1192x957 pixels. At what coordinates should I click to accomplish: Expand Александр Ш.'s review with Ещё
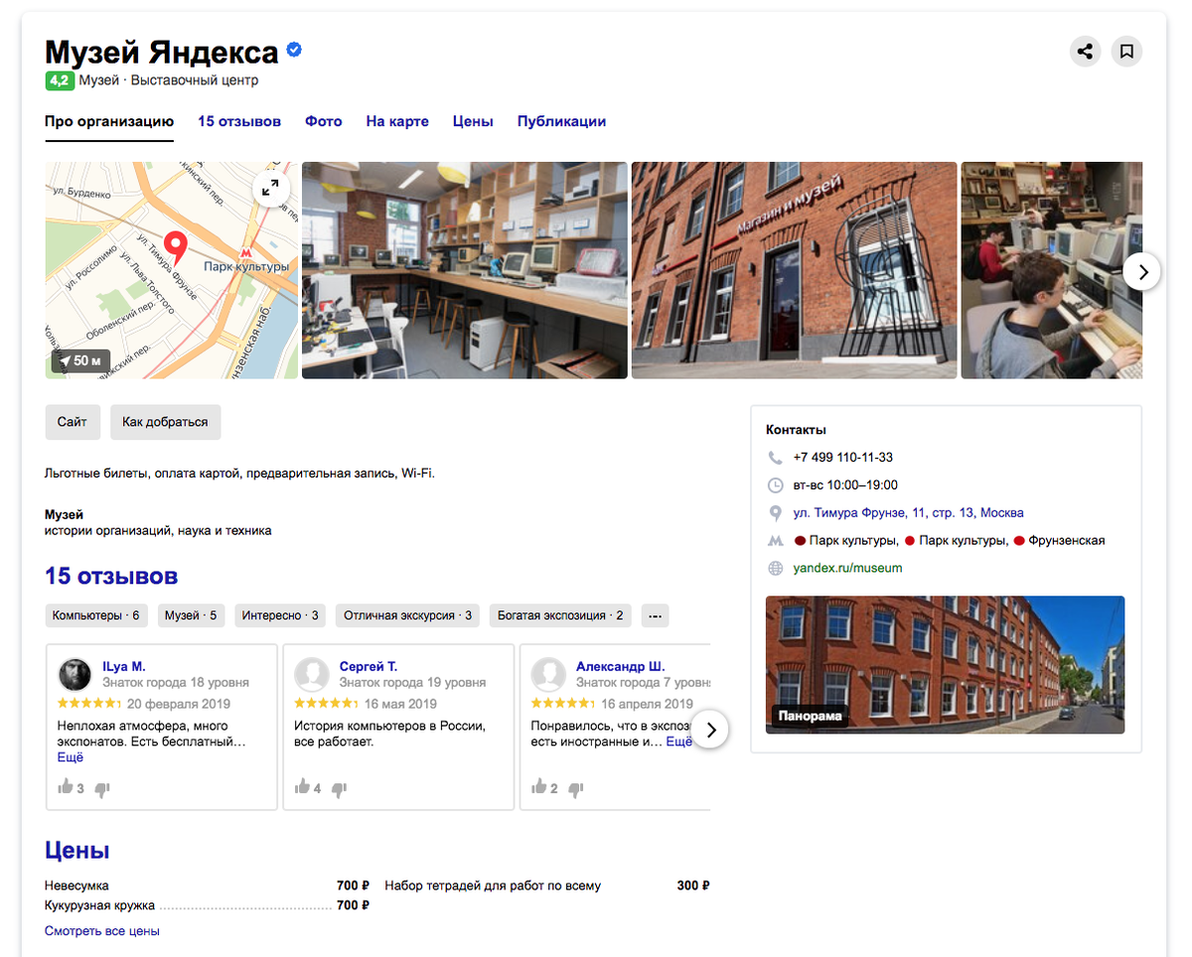(x=679, y=742)
